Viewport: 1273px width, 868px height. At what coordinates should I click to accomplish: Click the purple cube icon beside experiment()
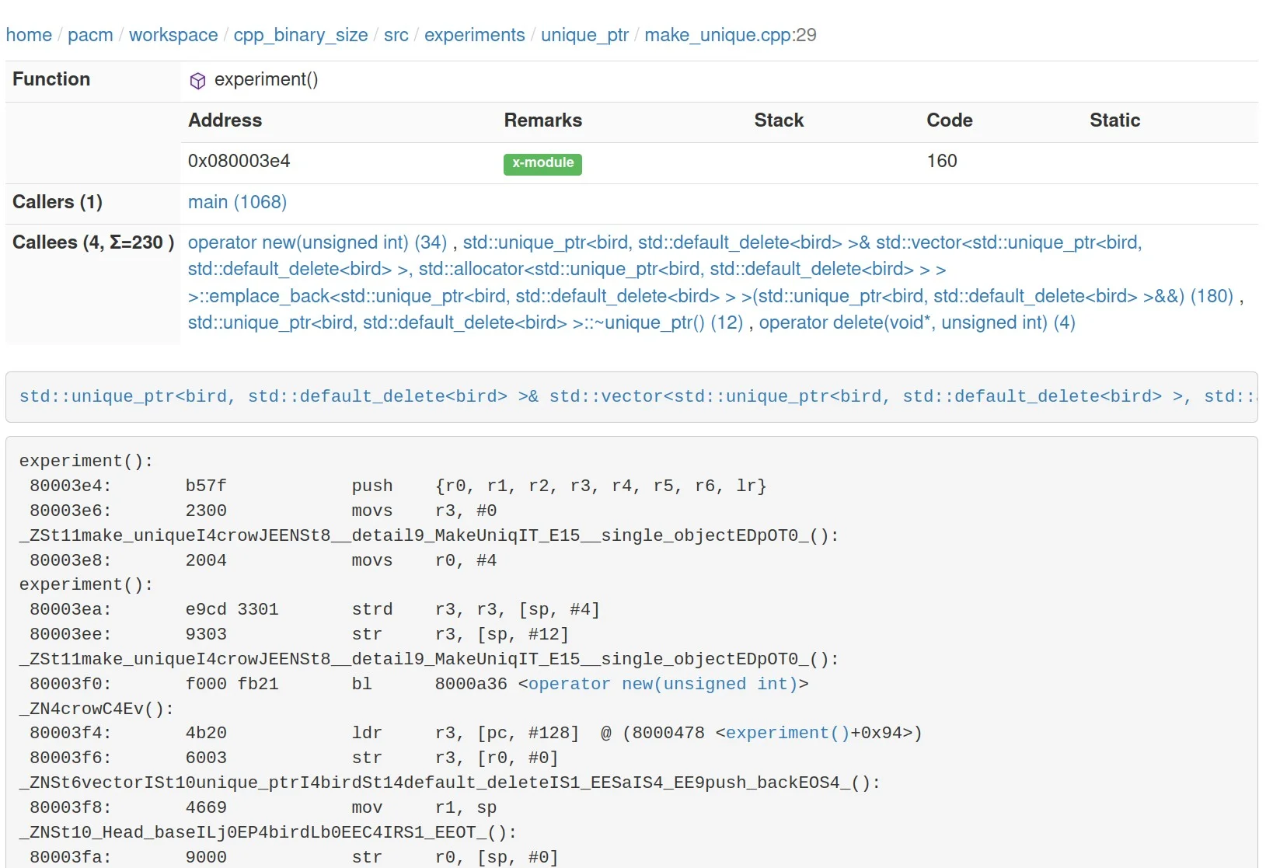tap(197, 81)
